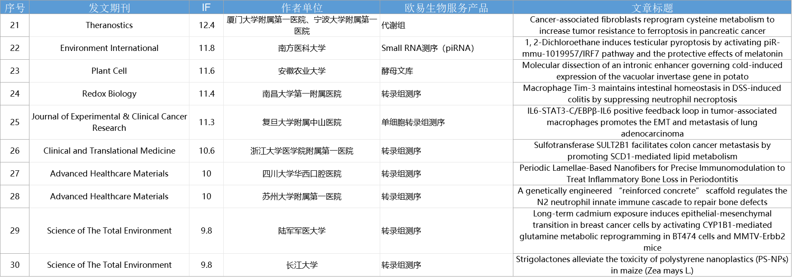Select the Molecular dissection intronic enhancer title

(x=652, y=71)
